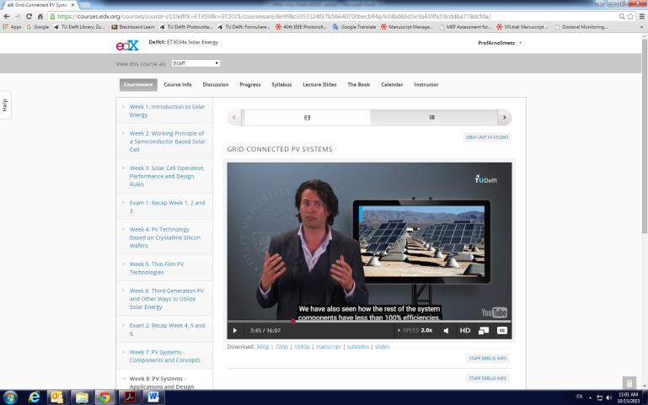The image size is (648, 405).
Task: Toggle HD video quality
Action: pos(464,330)
